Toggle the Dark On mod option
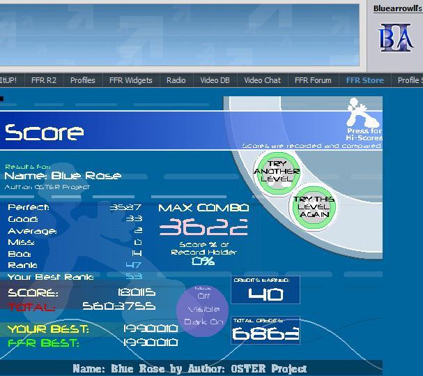The height and width of the screenshot is (376, 423). [203, 322]
